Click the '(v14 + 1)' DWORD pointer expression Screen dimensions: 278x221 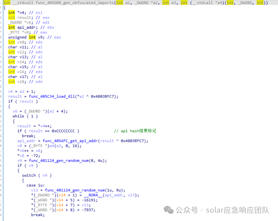67,195
